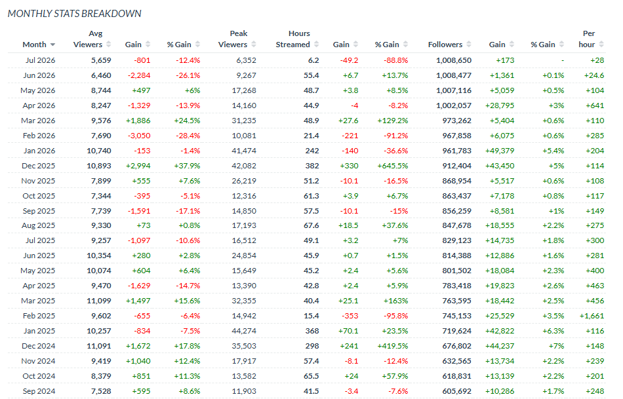Screen dimensions: 623x399
Task: Click the -95.8% hours gain value
Action: click(395, 316)
